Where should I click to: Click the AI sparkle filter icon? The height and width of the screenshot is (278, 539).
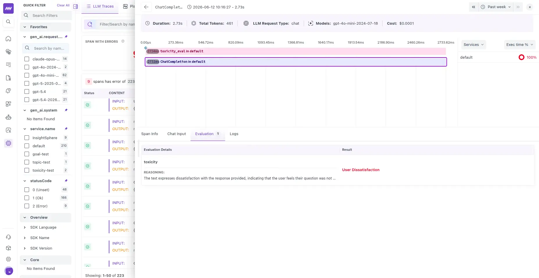90,24
